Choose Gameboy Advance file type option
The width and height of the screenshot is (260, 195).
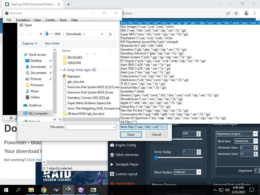pyautogui.click(x=152, y=53)
